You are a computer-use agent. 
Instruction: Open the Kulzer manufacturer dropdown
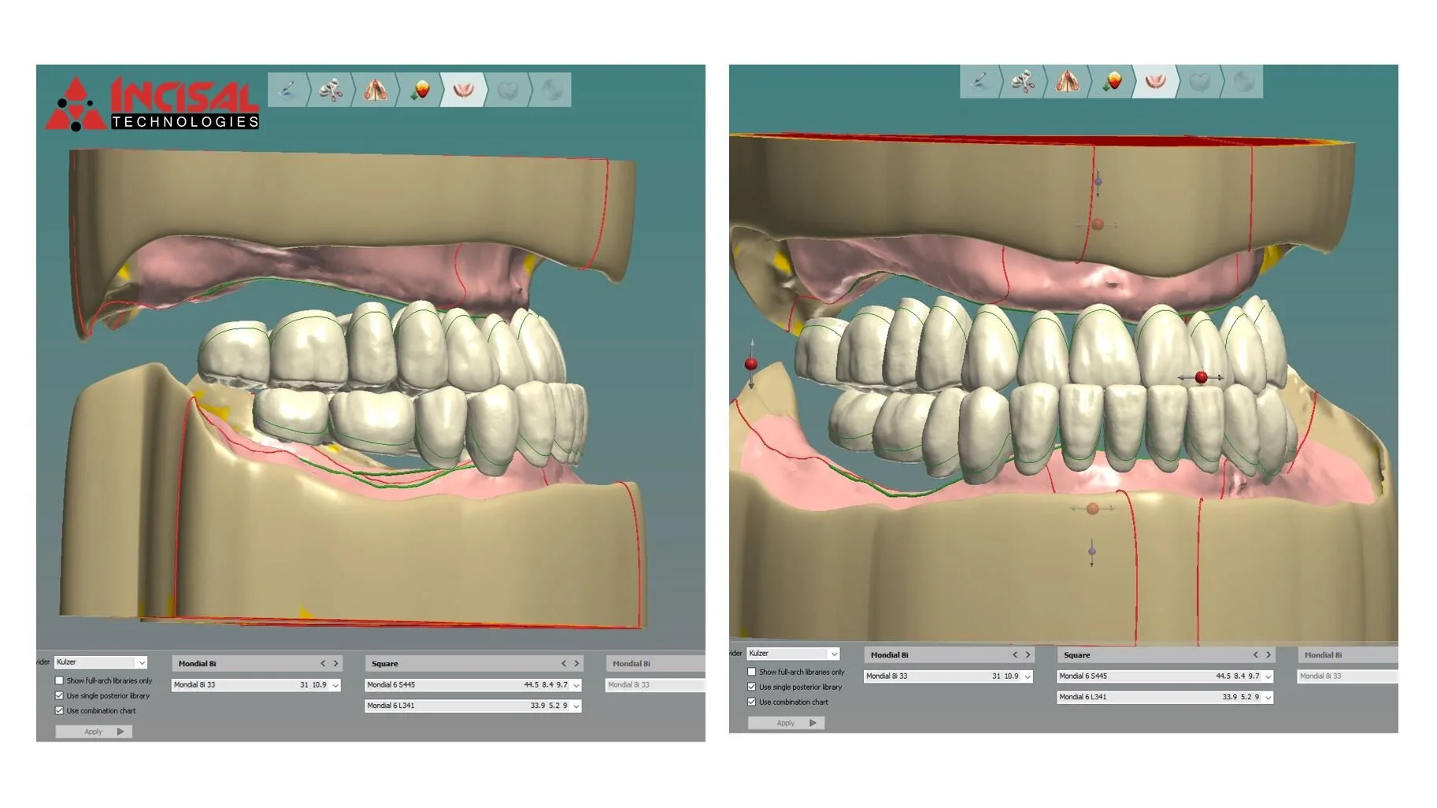coord(101,662)
